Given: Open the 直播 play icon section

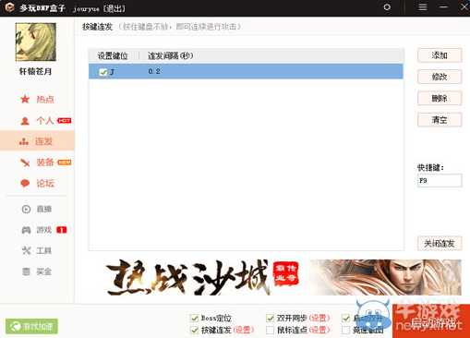Looking at the screenshot, I should (26, 209).
